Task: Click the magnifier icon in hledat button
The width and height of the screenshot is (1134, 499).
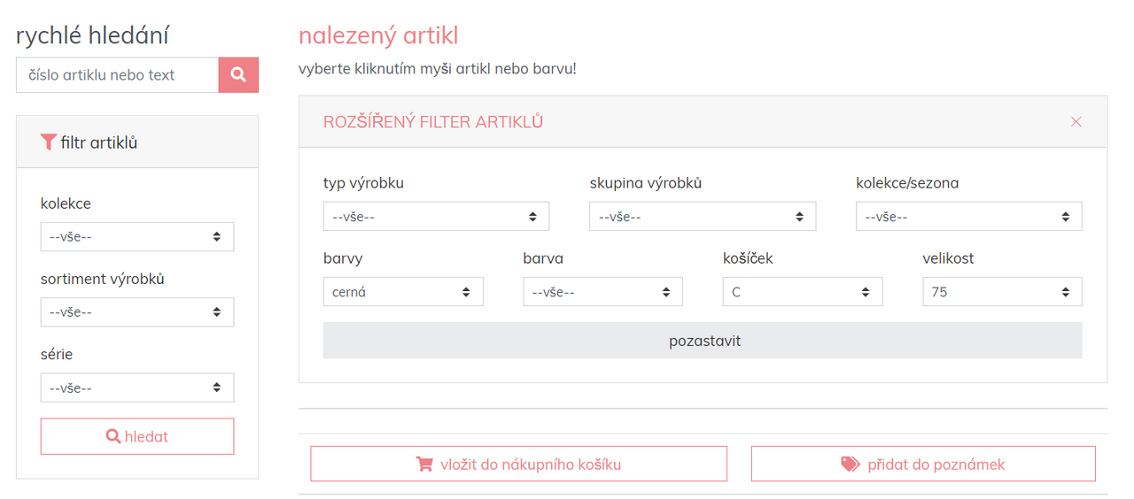Action: click(x=113, y=436)
